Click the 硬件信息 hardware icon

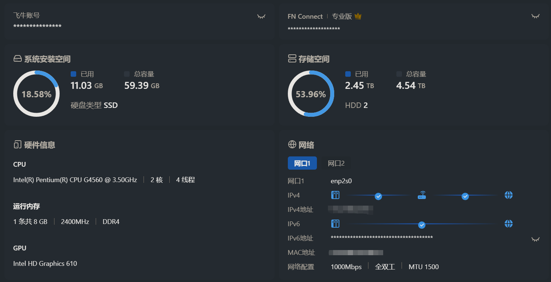point(17,145)
